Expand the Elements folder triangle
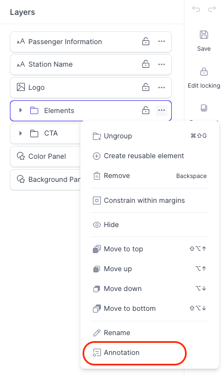Image resolution: width=223 pixels, height=377 pixels. point(20,110)
